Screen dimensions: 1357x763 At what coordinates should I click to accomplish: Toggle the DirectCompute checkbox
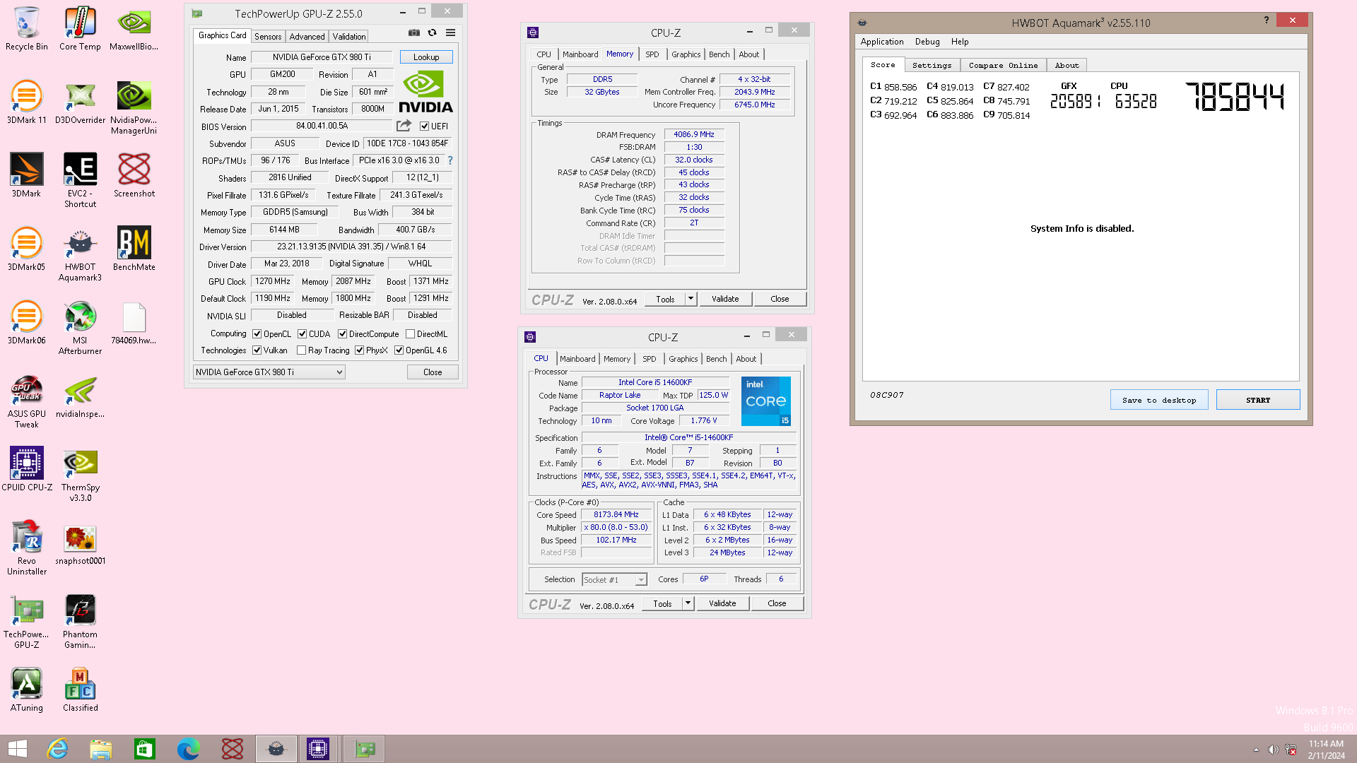343,334
